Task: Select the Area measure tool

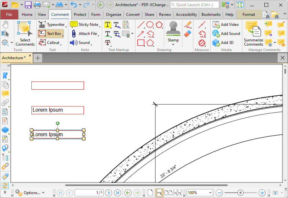Action: 202,43
